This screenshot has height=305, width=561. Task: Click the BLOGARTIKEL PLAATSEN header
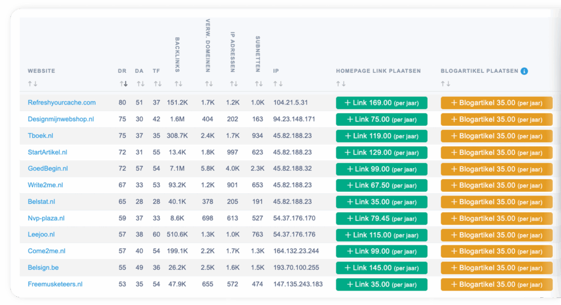[x=479, y=71]
